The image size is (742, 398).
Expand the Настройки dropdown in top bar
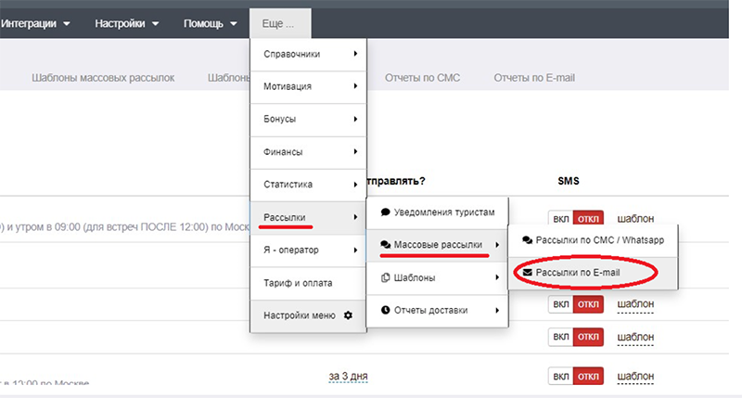tap(127, 23)
